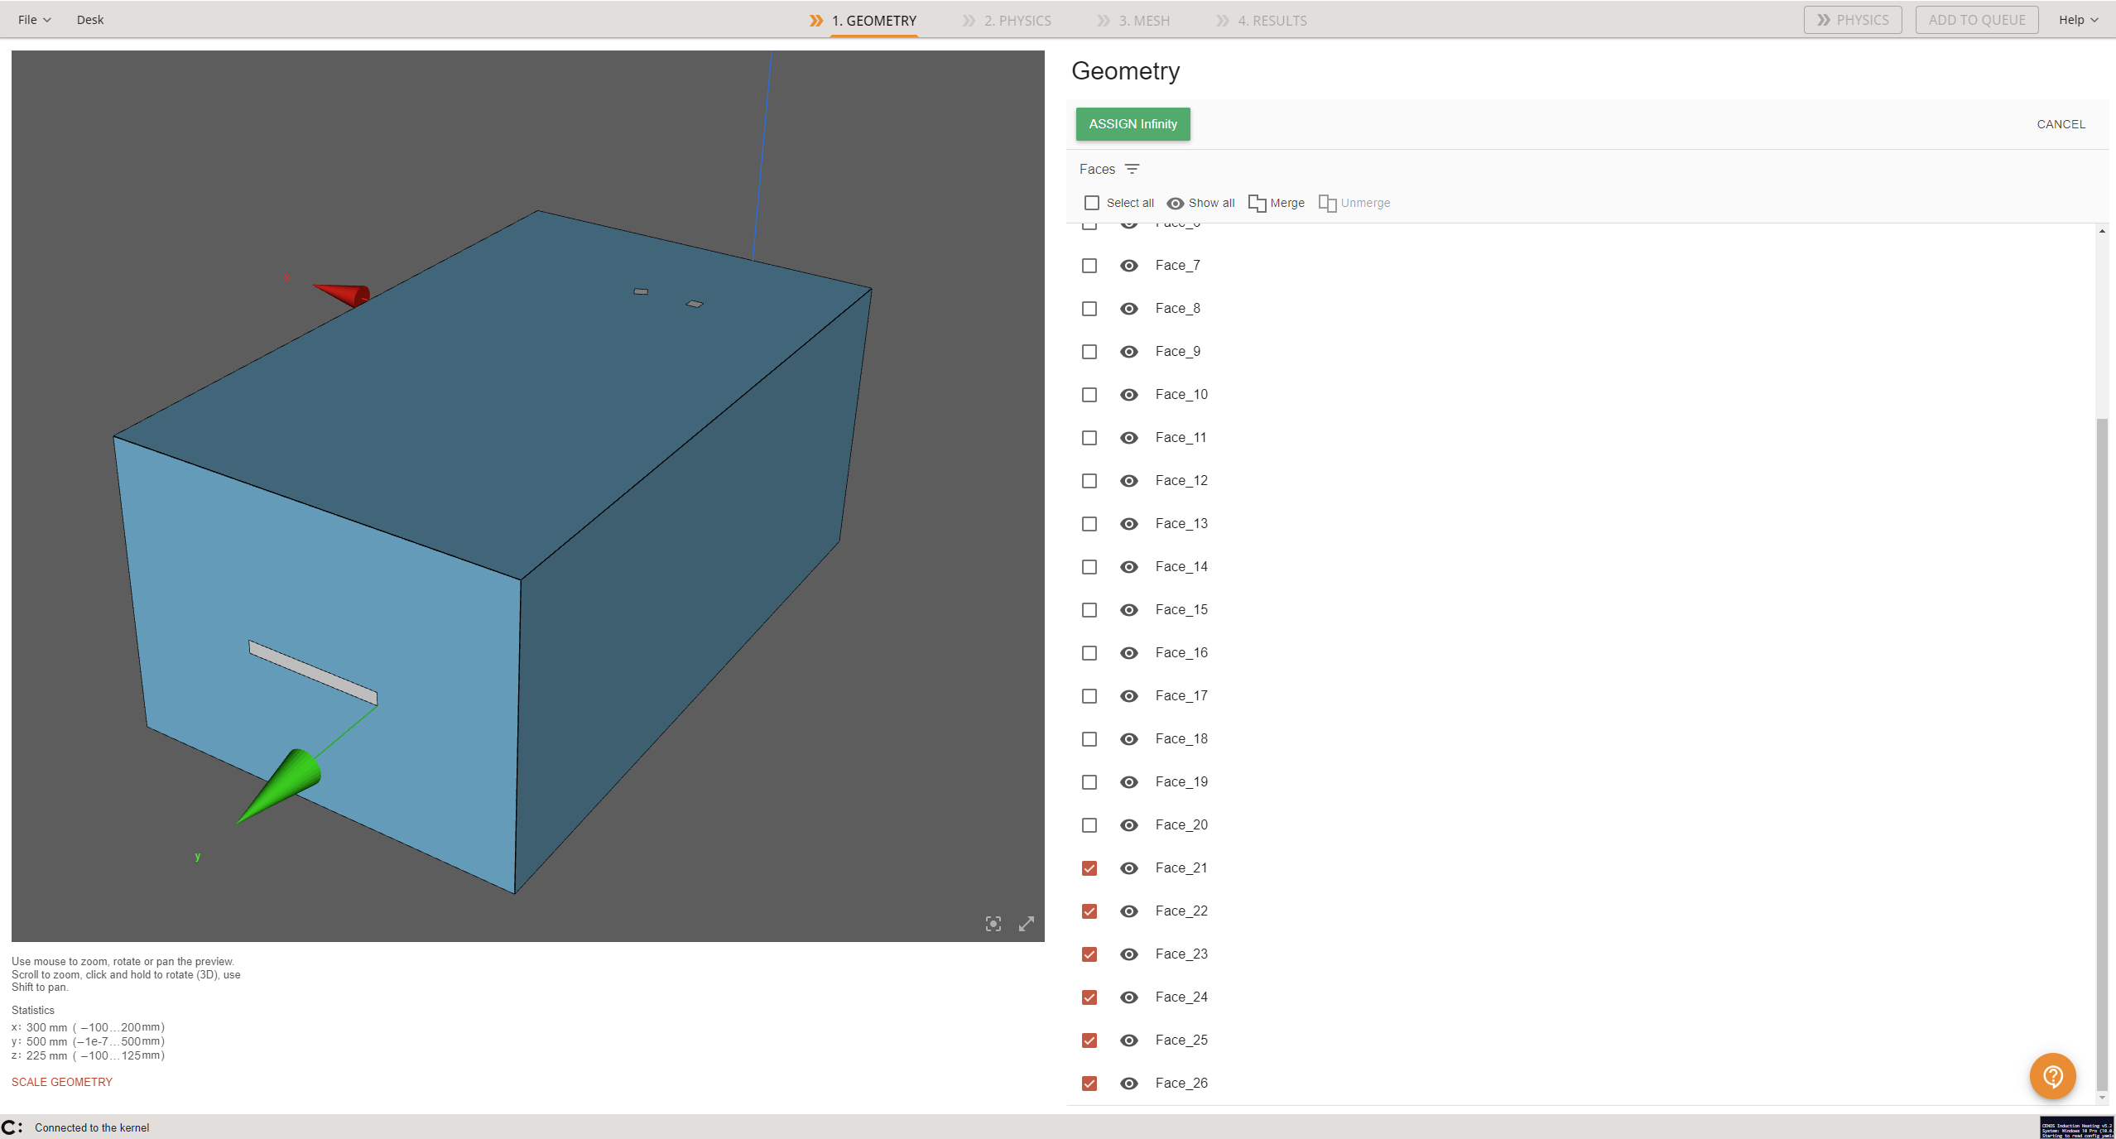Viewport: 2116px width, 1139px height.
Task: Open the Faces filter icon
Action: click(x=1132, y=169)
